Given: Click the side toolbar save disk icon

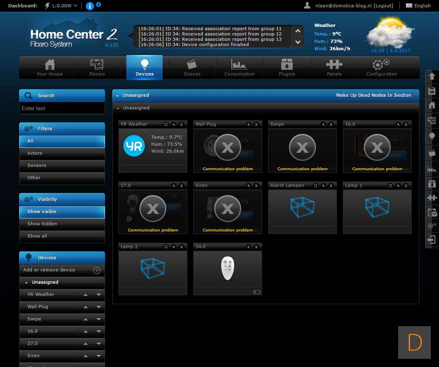Looking at the screenshot, I should [x=432, y=91].
